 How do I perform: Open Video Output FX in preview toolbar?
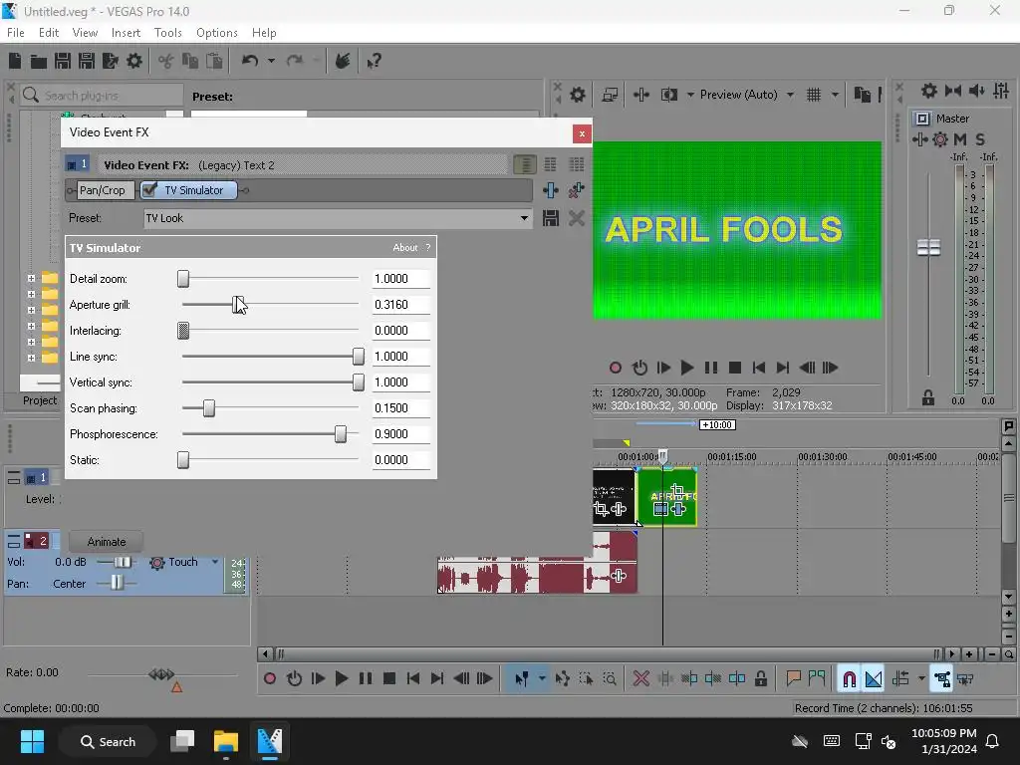pos(641,95)
